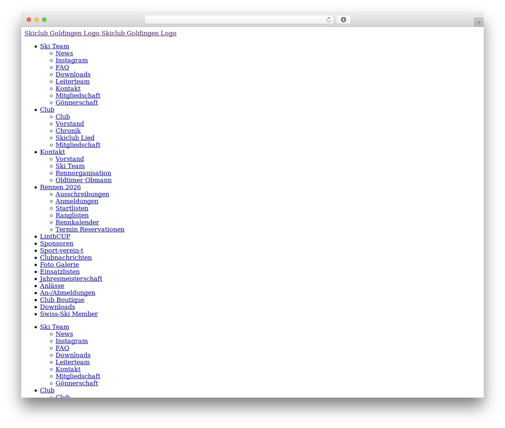Open the Sport-verein-t link

tap(62, 251)
